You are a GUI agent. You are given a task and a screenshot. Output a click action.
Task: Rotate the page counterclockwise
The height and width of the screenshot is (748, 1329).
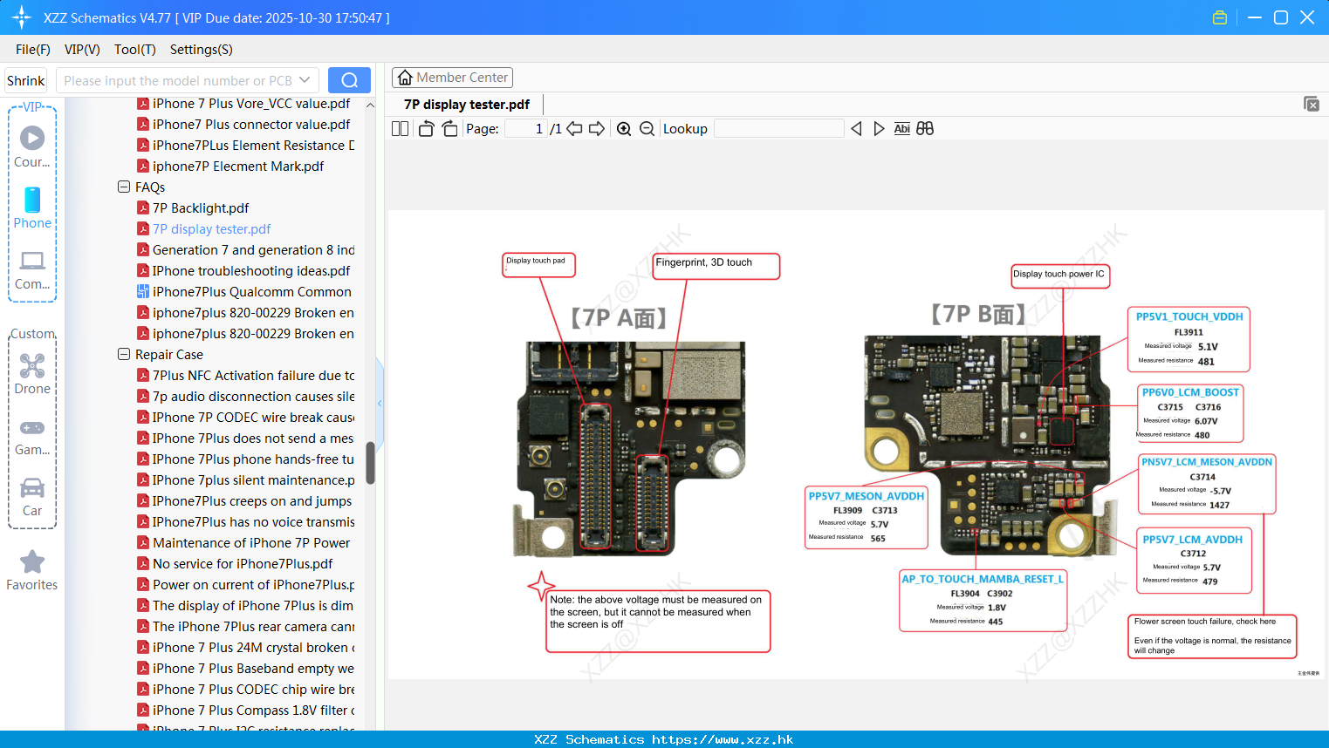pyautogui.click(x=426, y=129)
